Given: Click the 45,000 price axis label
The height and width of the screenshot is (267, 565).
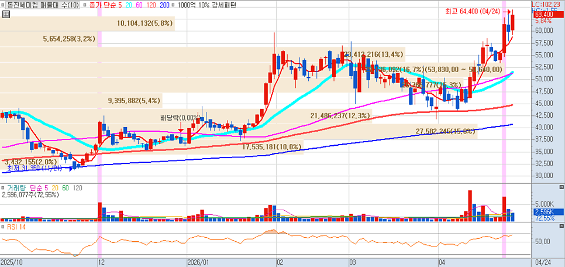Looking at the screenshot, I should [544, 103].
